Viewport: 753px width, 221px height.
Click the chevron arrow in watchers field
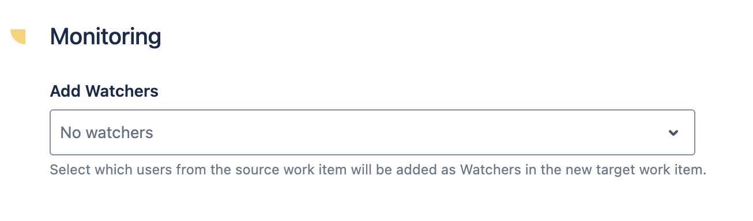[673, 133]
